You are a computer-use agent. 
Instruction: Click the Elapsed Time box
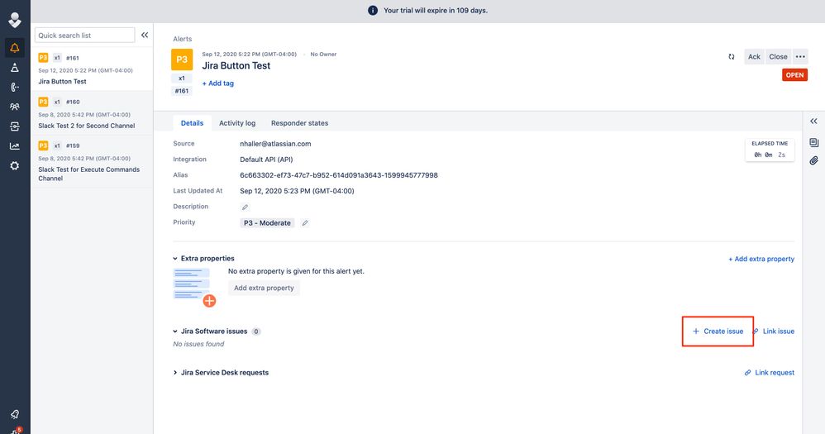[770, 150]
